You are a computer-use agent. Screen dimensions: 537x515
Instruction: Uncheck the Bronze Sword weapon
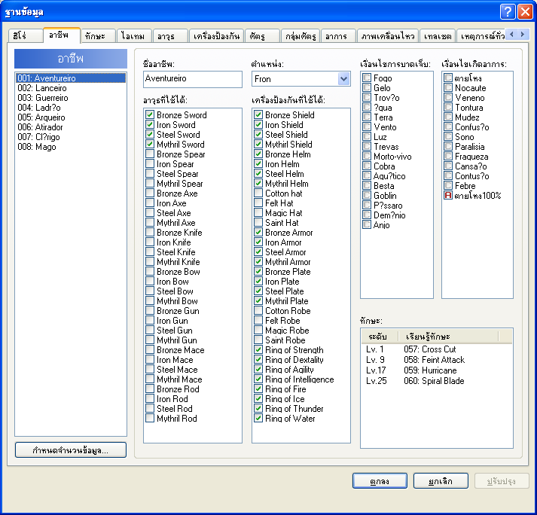click(150, 114)
